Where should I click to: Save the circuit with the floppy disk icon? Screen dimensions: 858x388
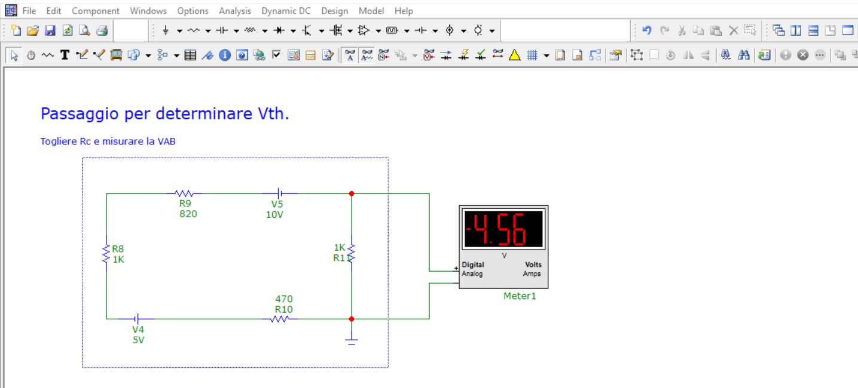click(x=50, y=30)
